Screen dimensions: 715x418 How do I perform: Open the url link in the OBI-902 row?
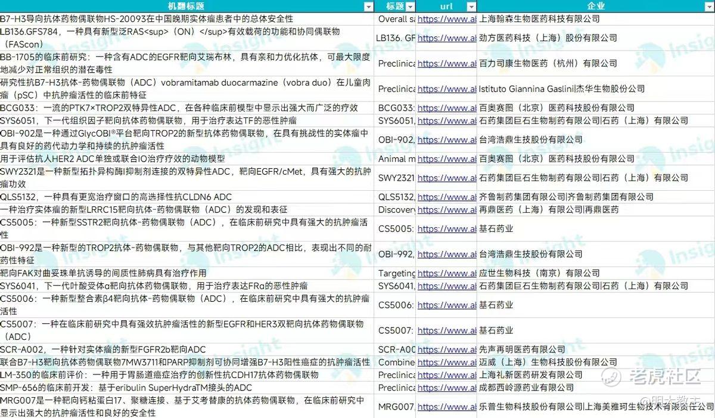pos(447,140)
